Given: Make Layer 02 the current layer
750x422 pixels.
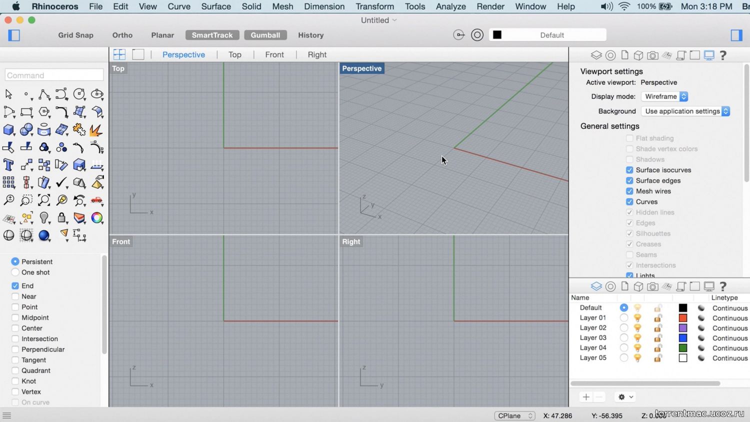Looking at the screenshot, I should [x=623, y=328].
